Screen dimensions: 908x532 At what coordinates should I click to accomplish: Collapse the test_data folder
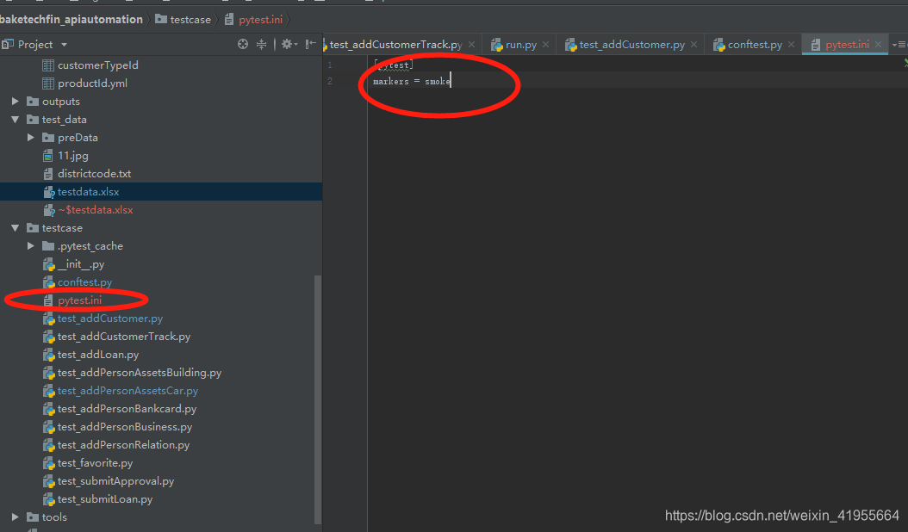(15, 120)
